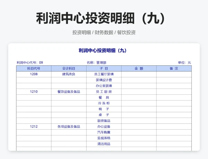208x159 pixels.
Task: Click the 子目 column header
Action: point(104,68)
